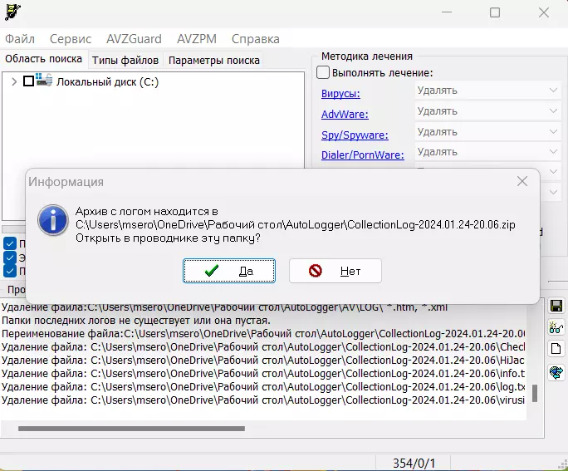Screen dimensions: 568x471
Task: Enable the Выполнять лечение checkbox
Action: (x=323, y=73)
